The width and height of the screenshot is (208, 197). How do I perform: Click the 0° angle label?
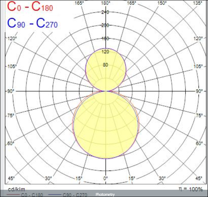[106, 178]
